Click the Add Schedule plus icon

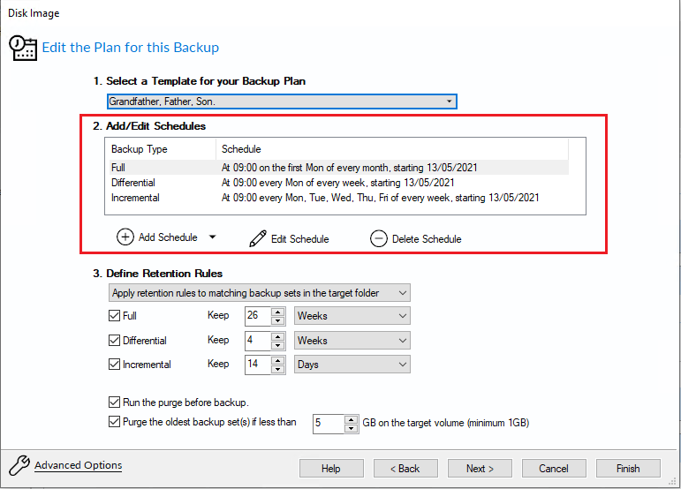tap(125, 237)
